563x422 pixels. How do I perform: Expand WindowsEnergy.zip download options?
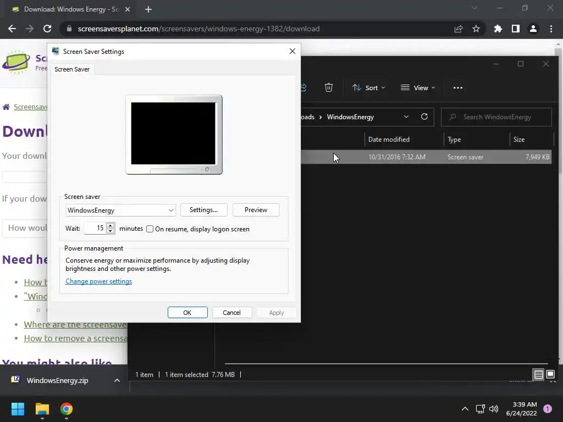pyautogui.click(x=117, y=380)
